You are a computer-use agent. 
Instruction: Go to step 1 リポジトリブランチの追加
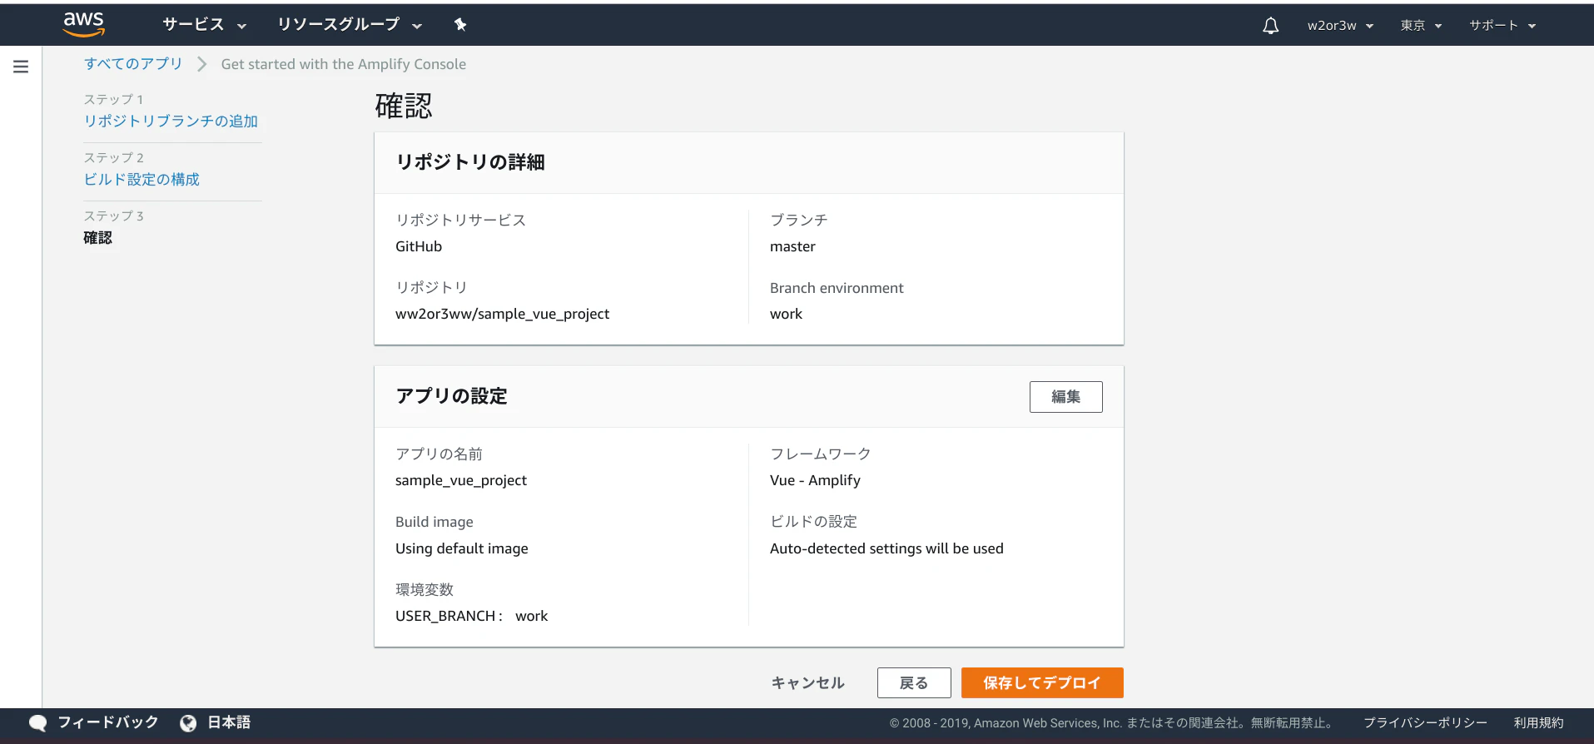[171, 122]
